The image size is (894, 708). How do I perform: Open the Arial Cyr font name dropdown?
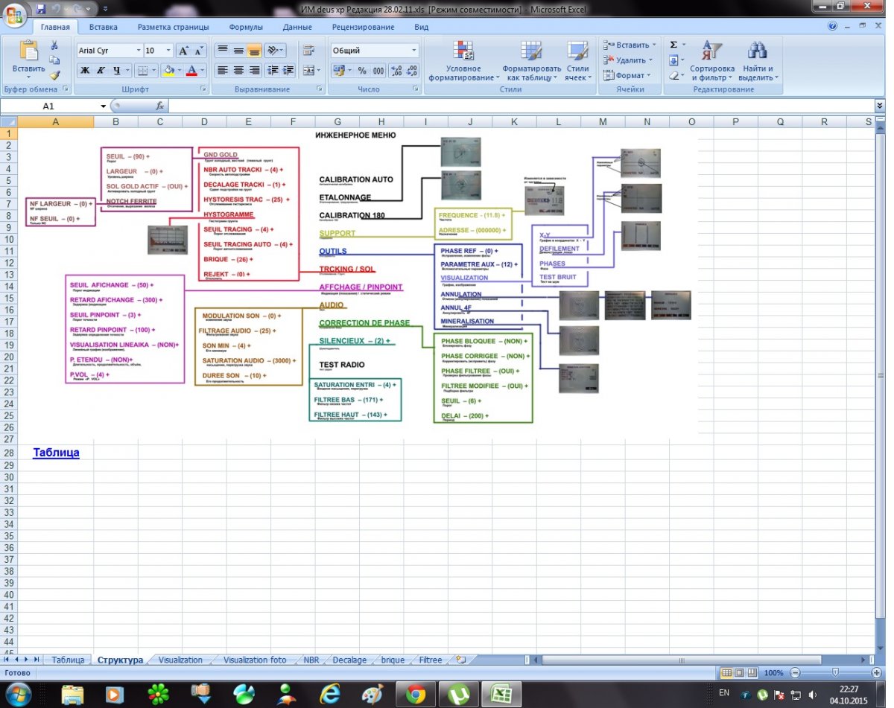click(x=139, y=51)
